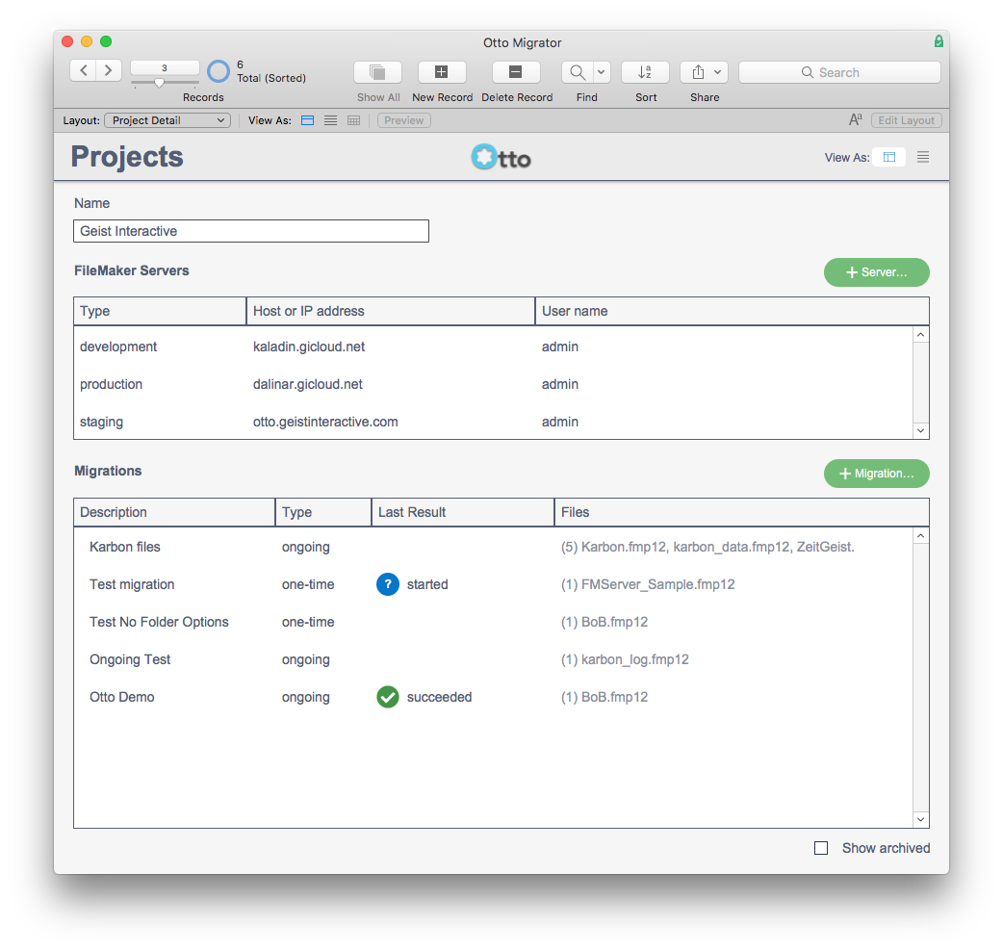The image size is (1003, 951).
Task: Expand the Share dropdown arrow
Action: (718, 72)
